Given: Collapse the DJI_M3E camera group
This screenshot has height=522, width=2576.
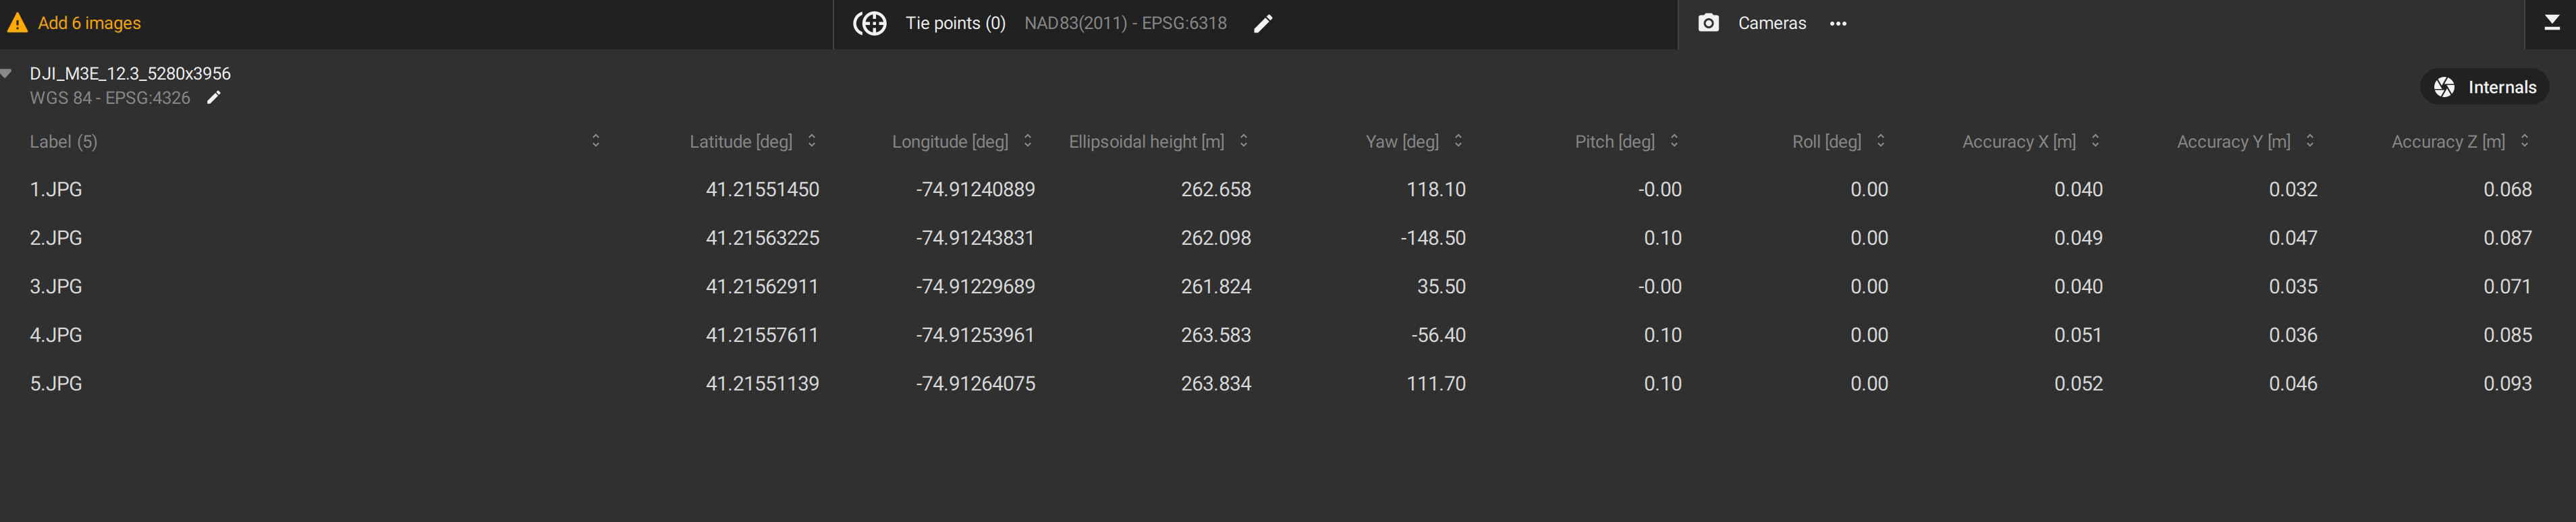Looking at the screenshot, I should pos(7,73).
